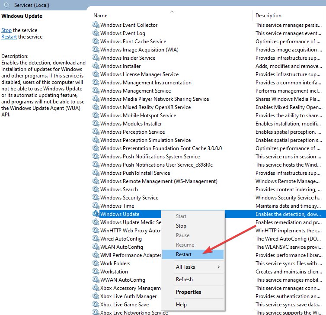The height and width of the screenshot is (315, 326).
Task: Click the Windows Update service name
Action: tap(120, 214)
